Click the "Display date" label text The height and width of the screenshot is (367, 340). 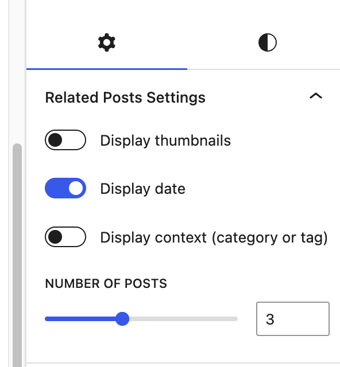pos(143,189)
